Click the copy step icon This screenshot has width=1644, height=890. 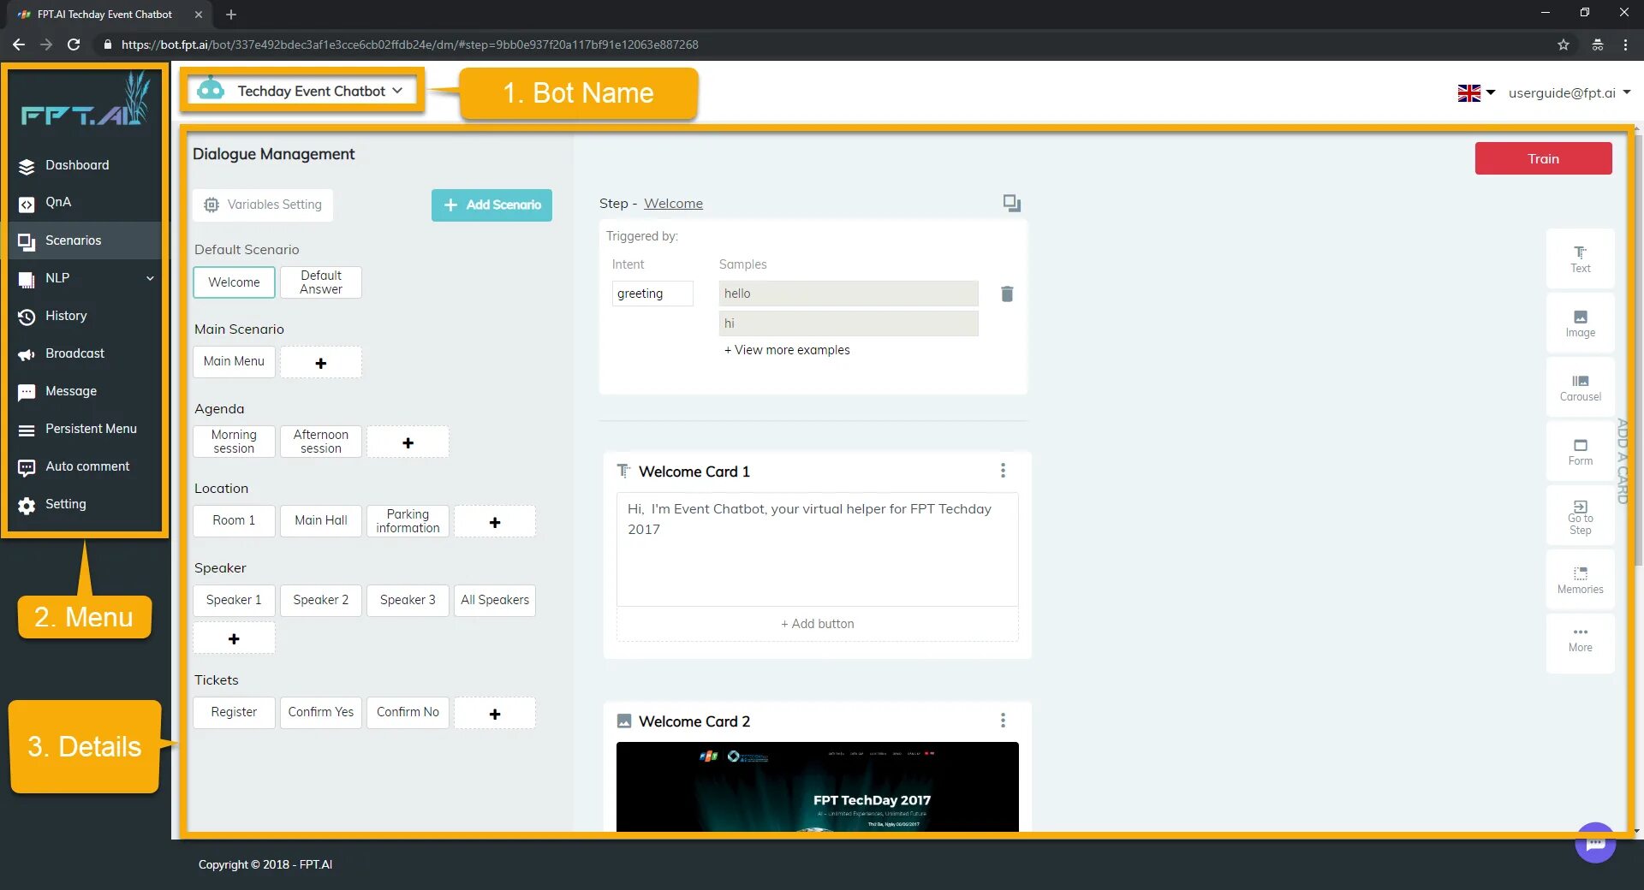(1011, 204)
